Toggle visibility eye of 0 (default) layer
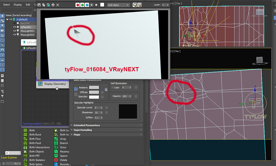This screenshot has width=276, height=166. click(11, 19)
